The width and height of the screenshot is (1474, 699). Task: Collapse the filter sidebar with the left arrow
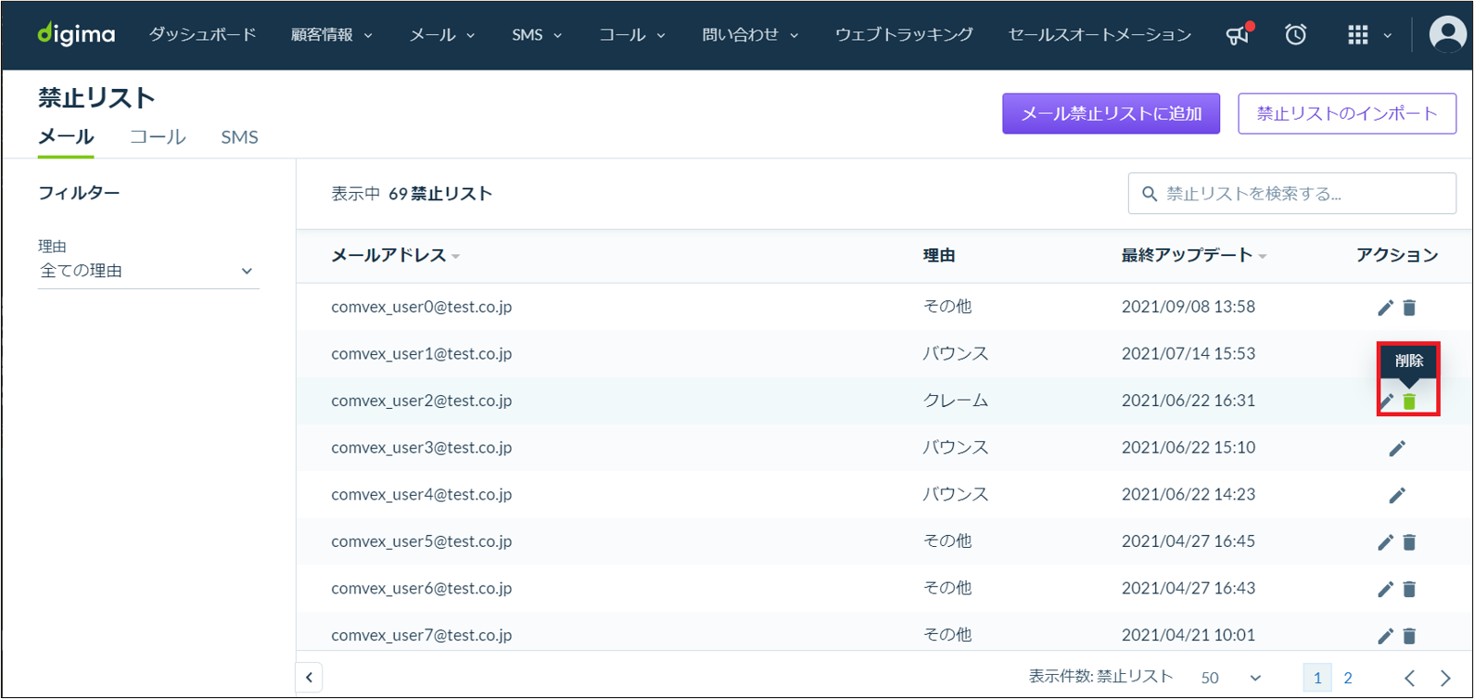coord(310,677)
